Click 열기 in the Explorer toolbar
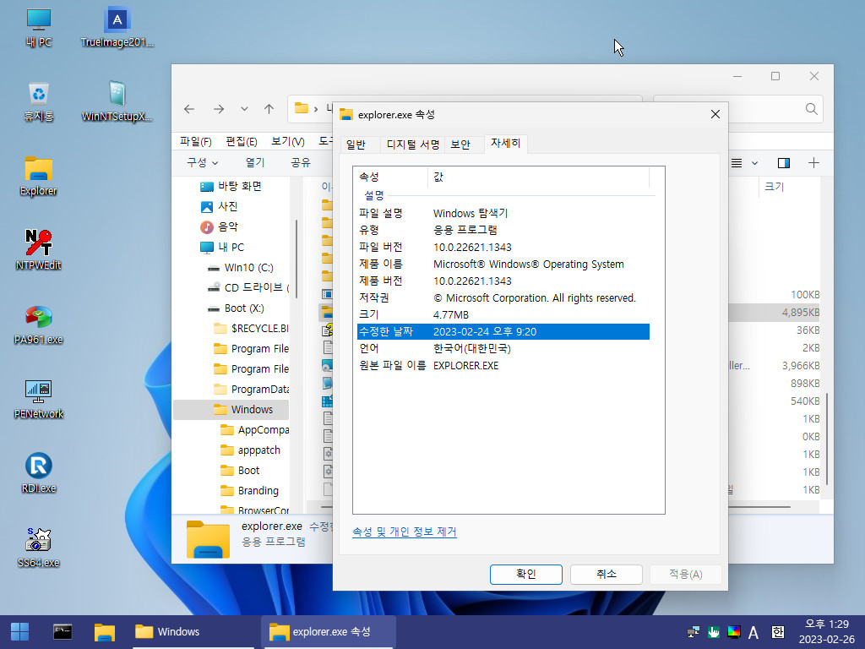The width and height of the screenshot is (865, 649). tap(255, 163)
